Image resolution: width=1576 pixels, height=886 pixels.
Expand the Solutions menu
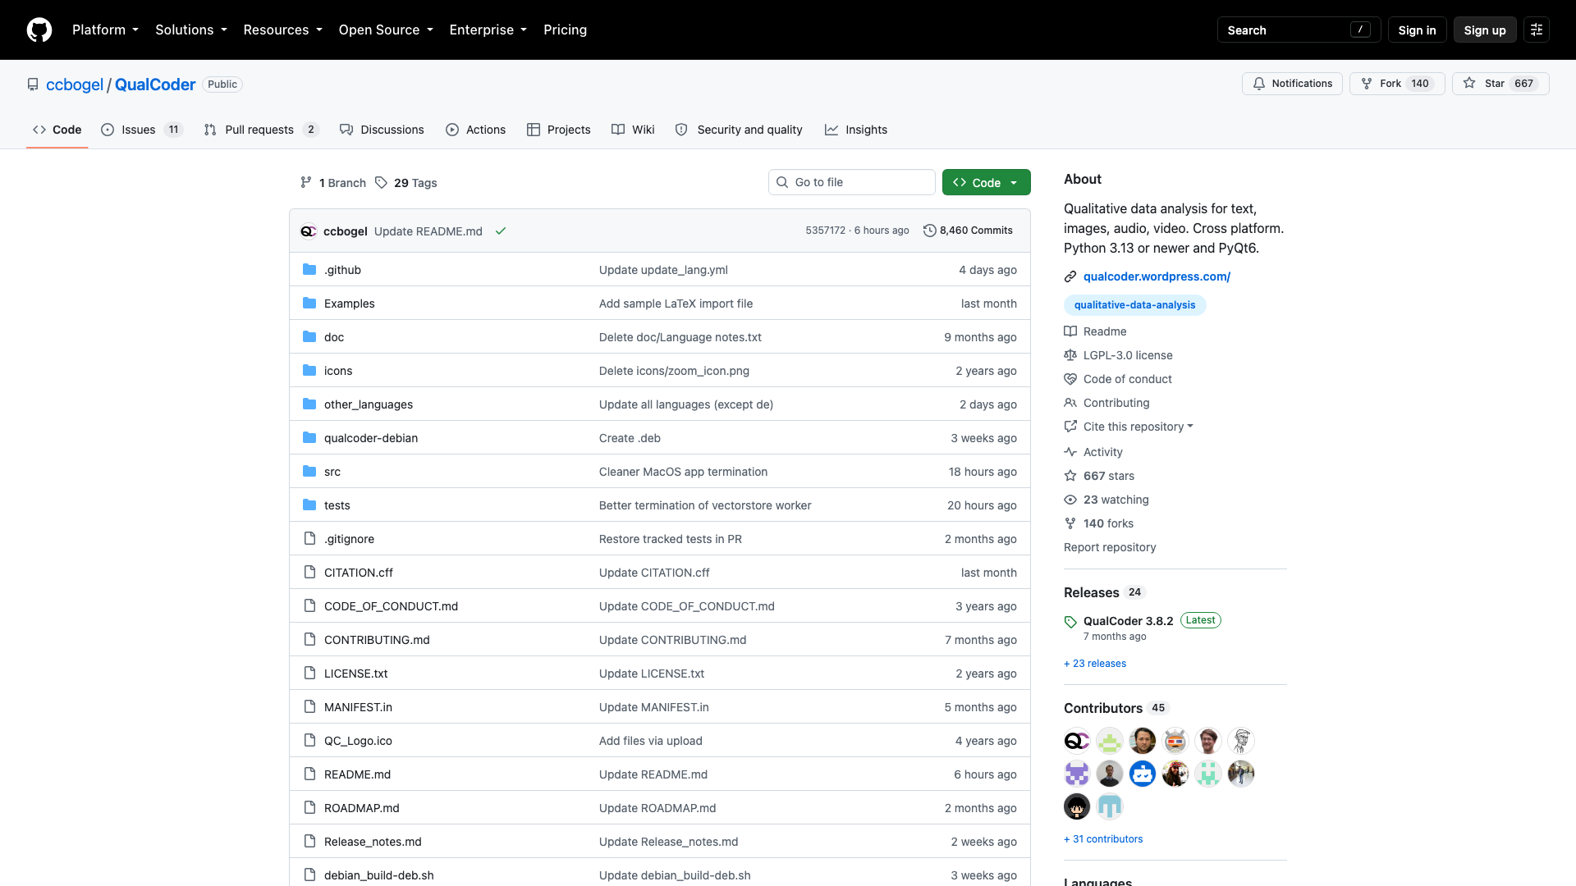point(191,30)
